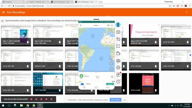Rate Screencastify with the third star

[x=41, y=99]
